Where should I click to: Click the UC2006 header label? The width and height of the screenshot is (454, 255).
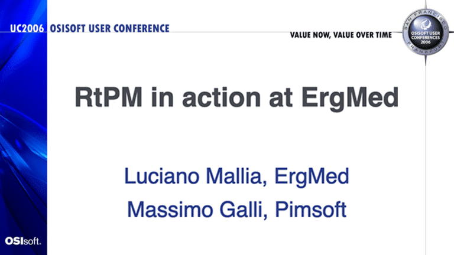point(27,28)
